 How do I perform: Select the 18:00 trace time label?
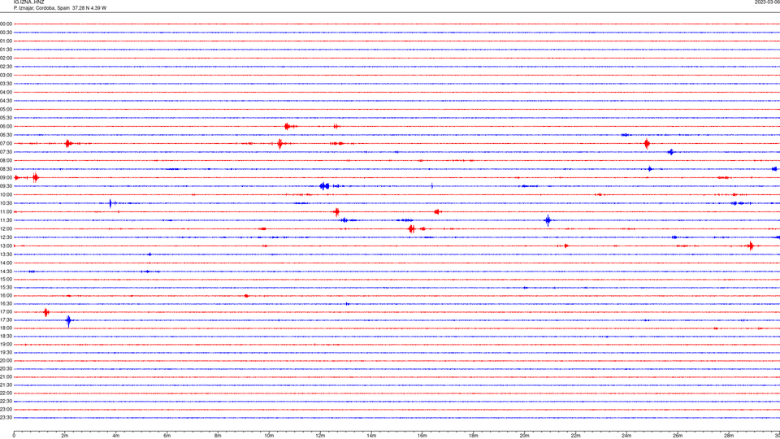point(6,328)
